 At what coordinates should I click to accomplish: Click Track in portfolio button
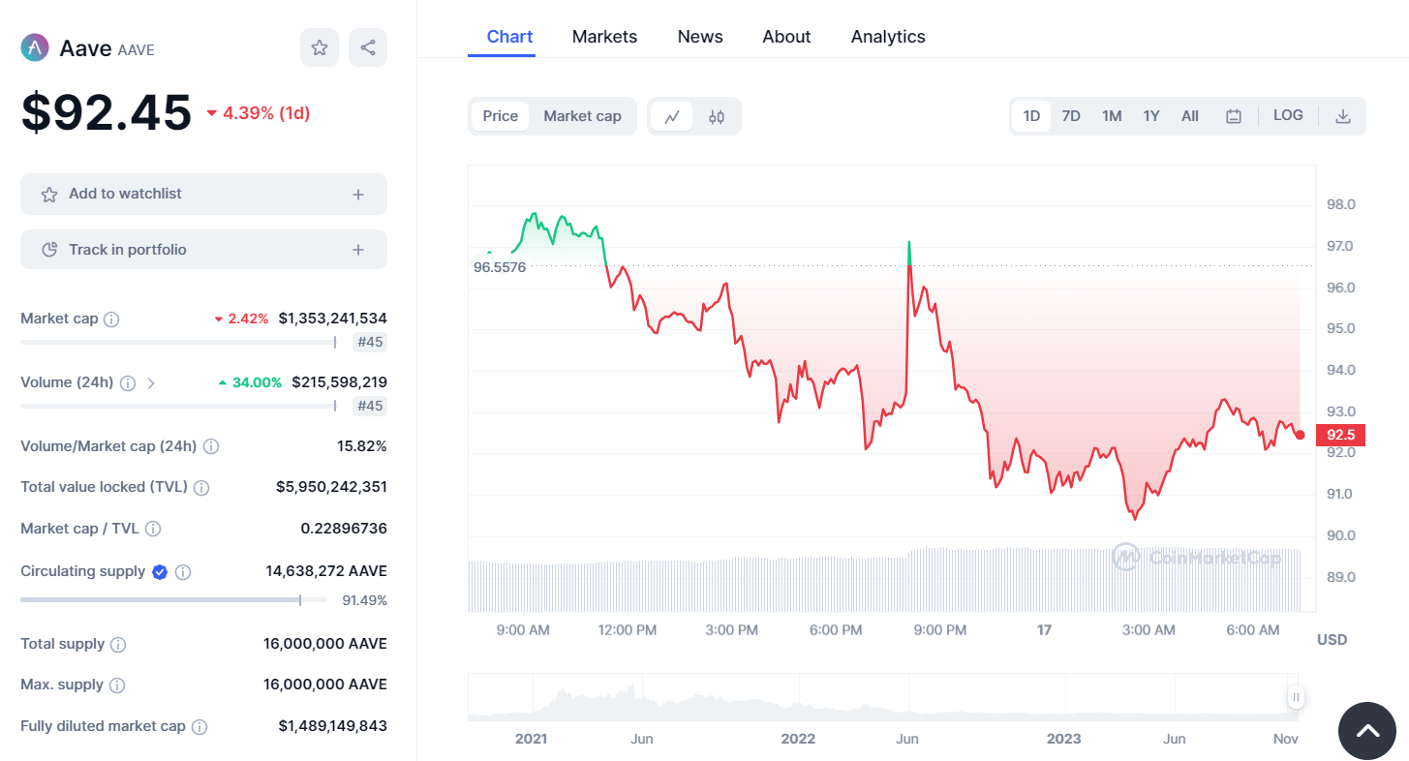click(203, 250)
